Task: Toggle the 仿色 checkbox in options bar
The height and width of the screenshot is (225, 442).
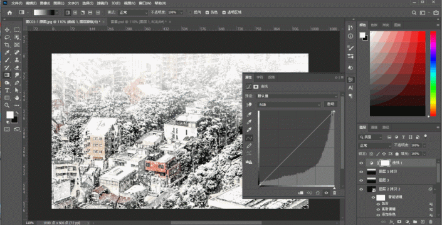Action: (x=208, y=12)
